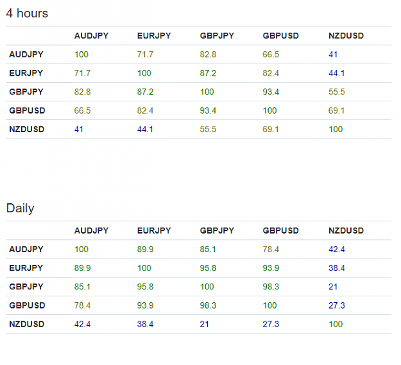Click 27.3 in Daily NZDUSD row

tap(271, 324)
